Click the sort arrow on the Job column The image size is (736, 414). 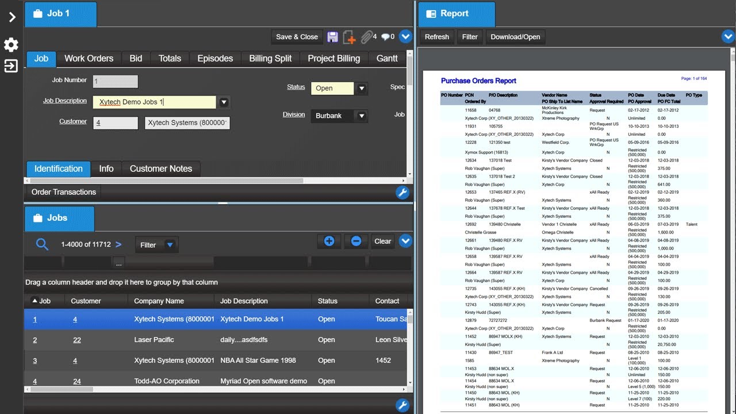(x=34, y=301)
